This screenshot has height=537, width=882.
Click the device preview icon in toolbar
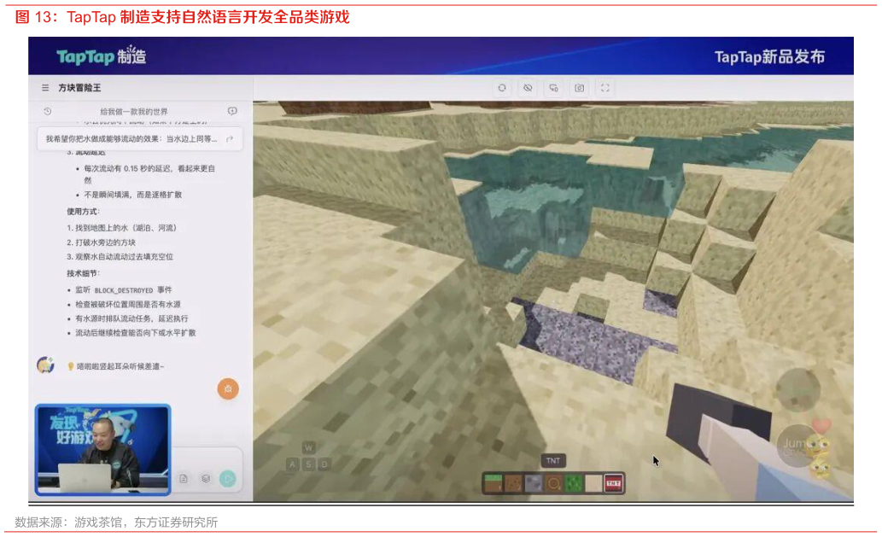pos(553,88)
